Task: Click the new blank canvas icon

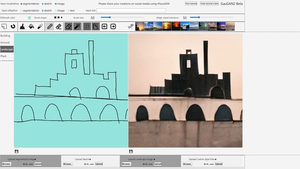Action: click(x=4, y=26)
